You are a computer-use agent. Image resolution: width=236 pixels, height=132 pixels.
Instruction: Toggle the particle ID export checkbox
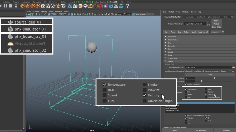206,118
